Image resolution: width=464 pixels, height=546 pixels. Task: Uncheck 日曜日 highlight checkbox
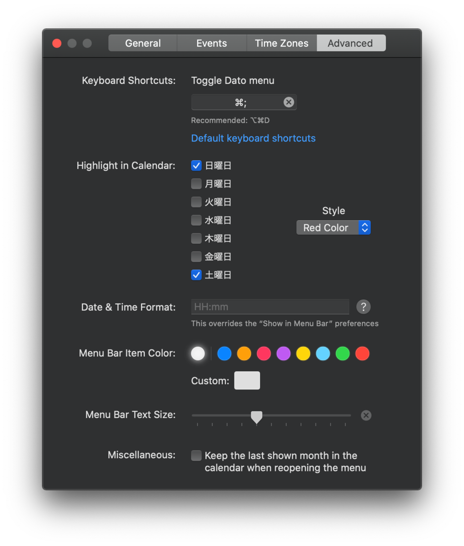point(196,166)
